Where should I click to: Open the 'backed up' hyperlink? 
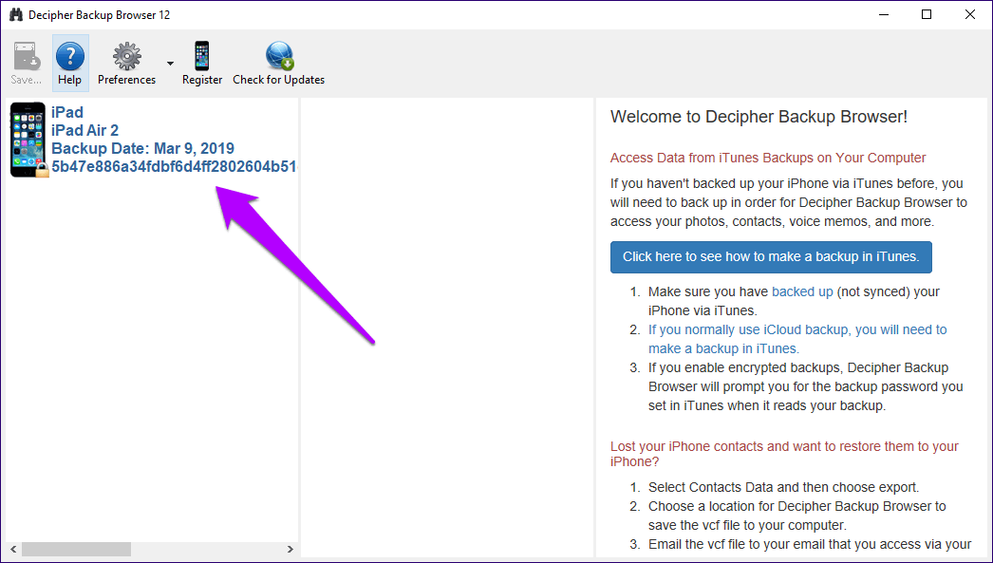tap(802, 292)
